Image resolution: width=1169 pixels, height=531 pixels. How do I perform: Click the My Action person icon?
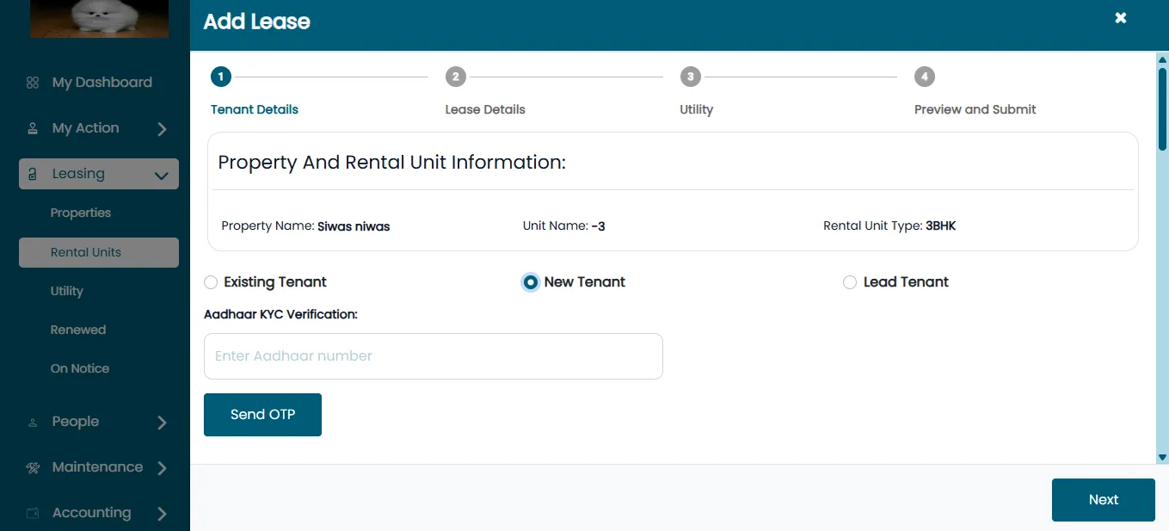[x=33, y=128]
